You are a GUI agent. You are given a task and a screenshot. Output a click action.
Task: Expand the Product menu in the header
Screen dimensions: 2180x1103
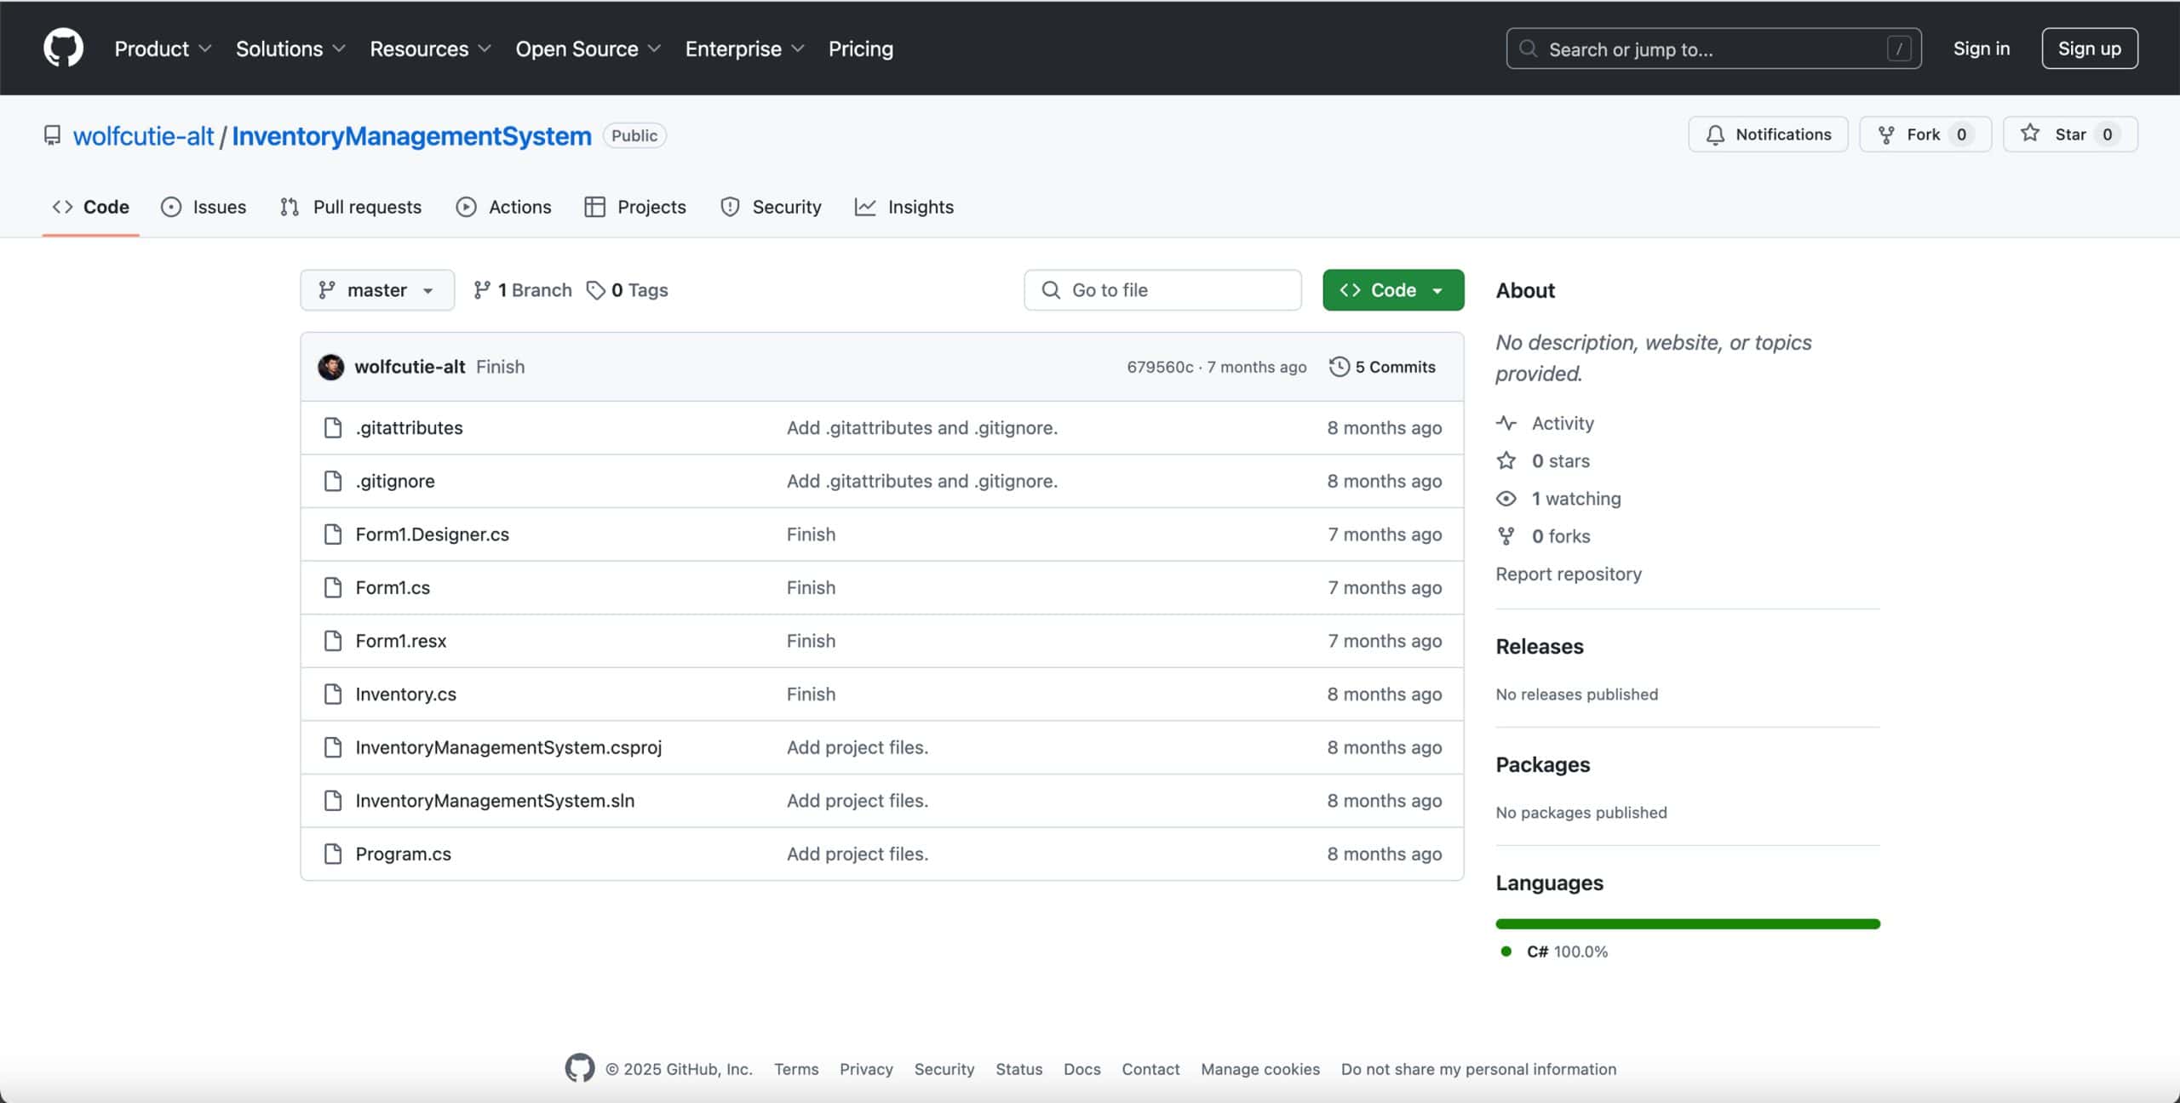click(163, 49)
